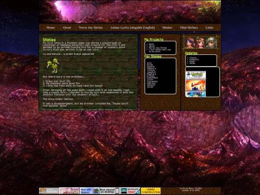Open Home link under My Projects

click(151, 44)
